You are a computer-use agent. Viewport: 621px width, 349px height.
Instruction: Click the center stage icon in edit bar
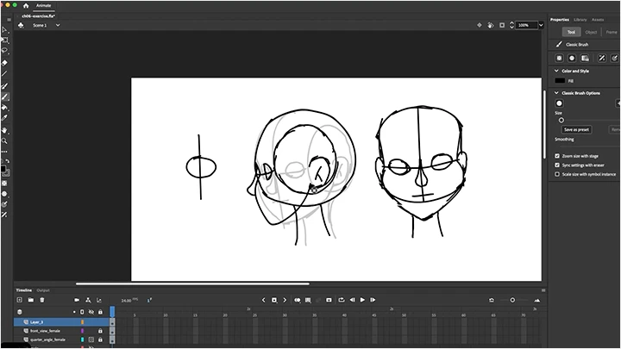click(480, 25)
